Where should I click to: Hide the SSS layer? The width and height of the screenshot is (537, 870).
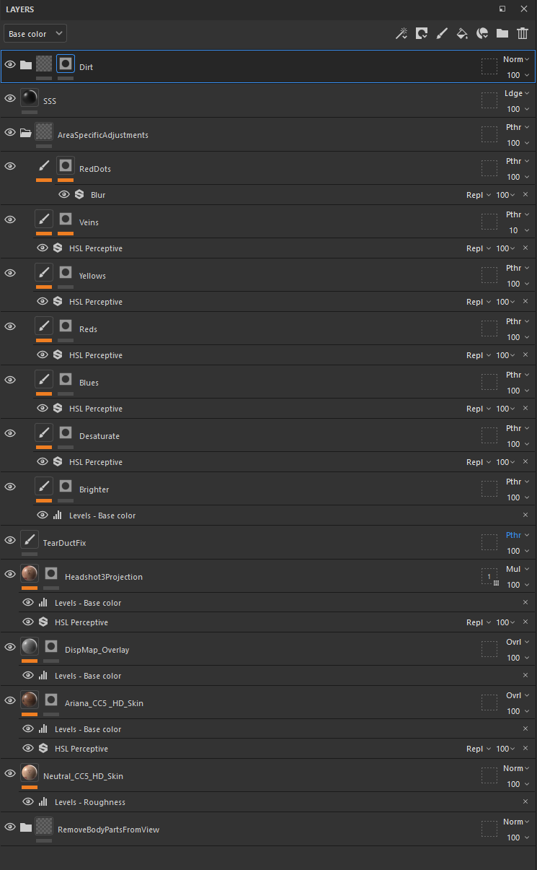10,98
